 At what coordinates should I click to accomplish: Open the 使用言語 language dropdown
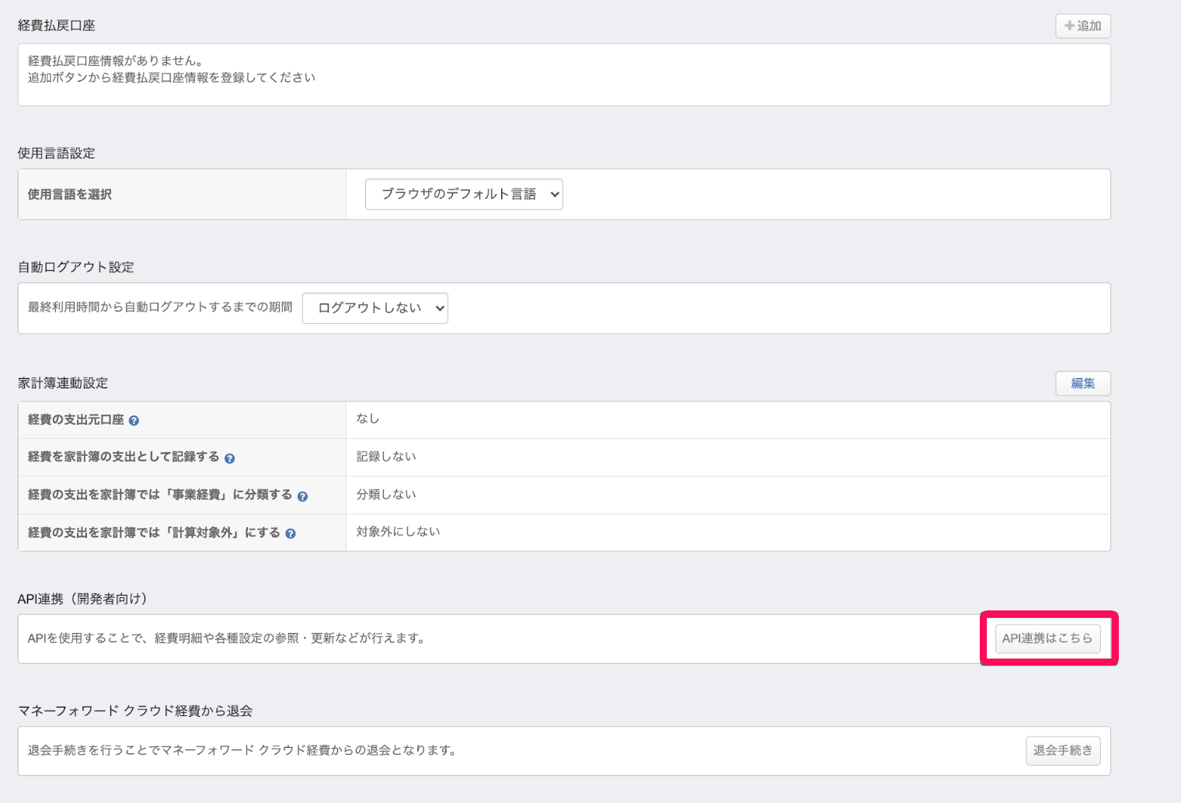click(464, 194)
